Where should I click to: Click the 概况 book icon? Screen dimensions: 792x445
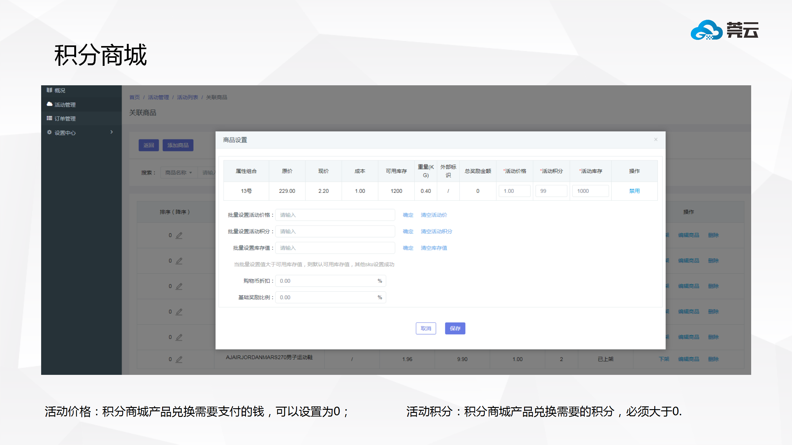49,90
